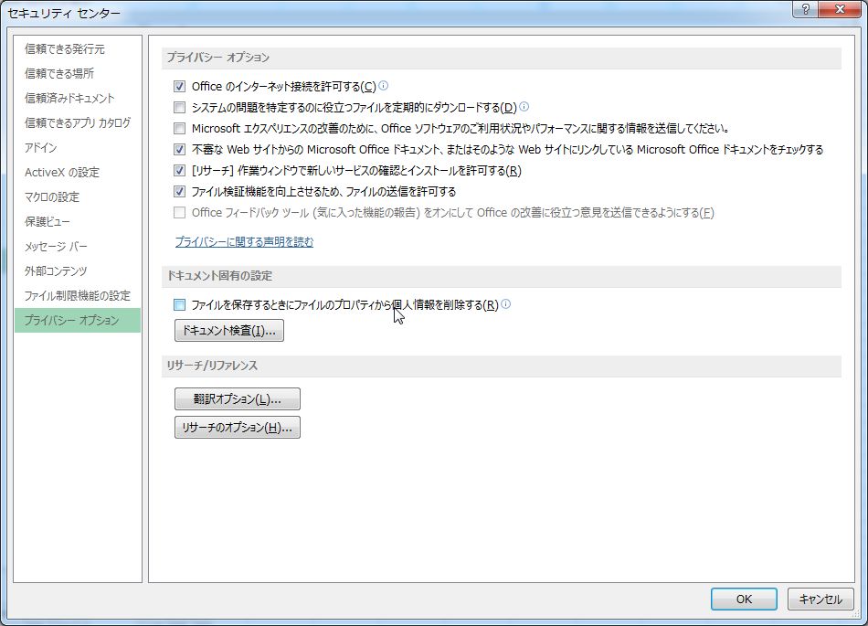This screenshot has width=868, height=626.
Task: Open リサーチのオプション(H)... dialog
Action: (x=238, y=428)
